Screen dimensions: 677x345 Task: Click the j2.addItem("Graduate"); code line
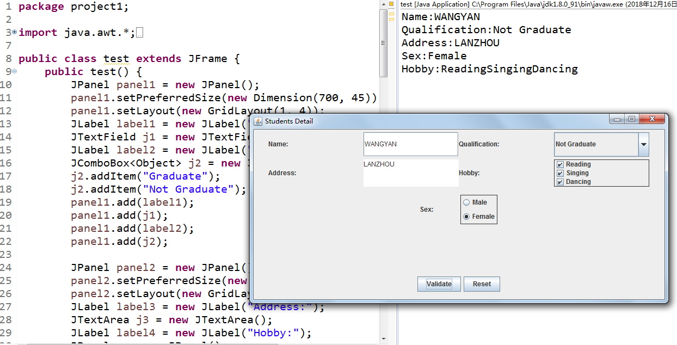coord(145,176)
